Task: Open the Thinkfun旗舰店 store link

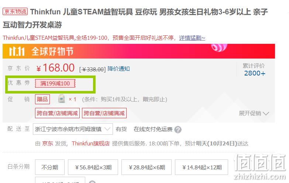Action: [x=91, y=144]
